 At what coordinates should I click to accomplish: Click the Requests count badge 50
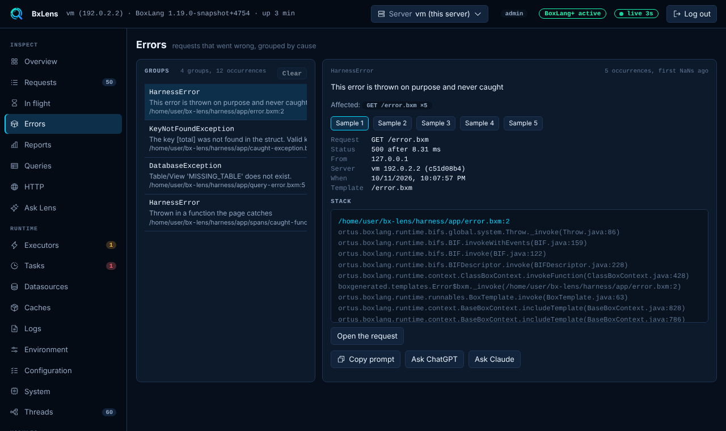[109, 82]
